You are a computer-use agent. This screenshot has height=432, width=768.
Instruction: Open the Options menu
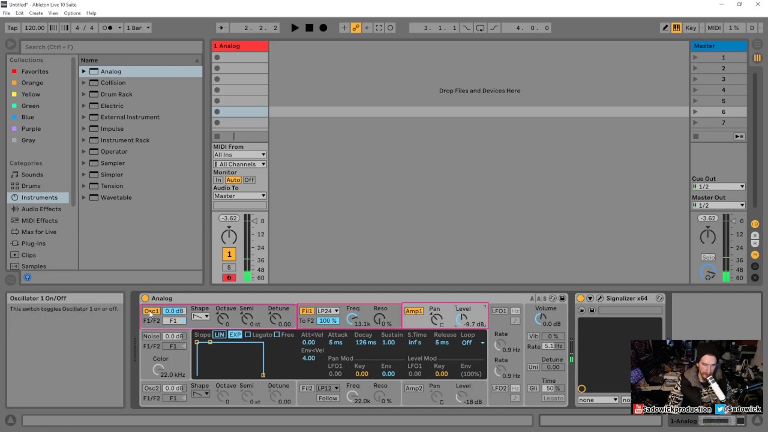(72, 13)
